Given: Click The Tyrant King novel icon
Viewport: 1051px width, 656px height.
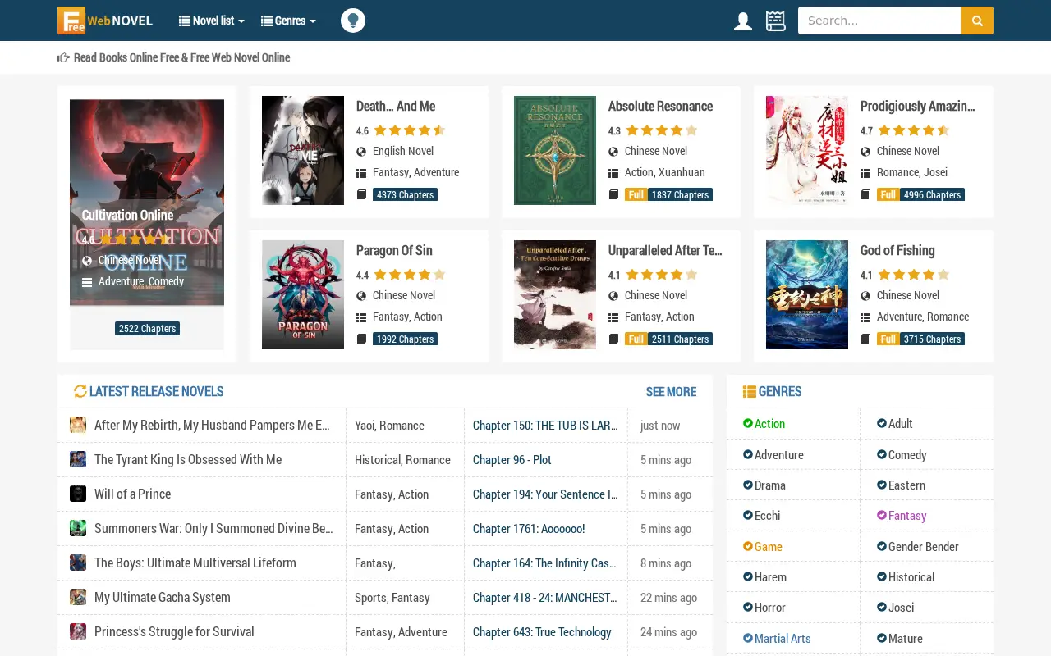Looking at the screenshot, I should coord(78,459).
